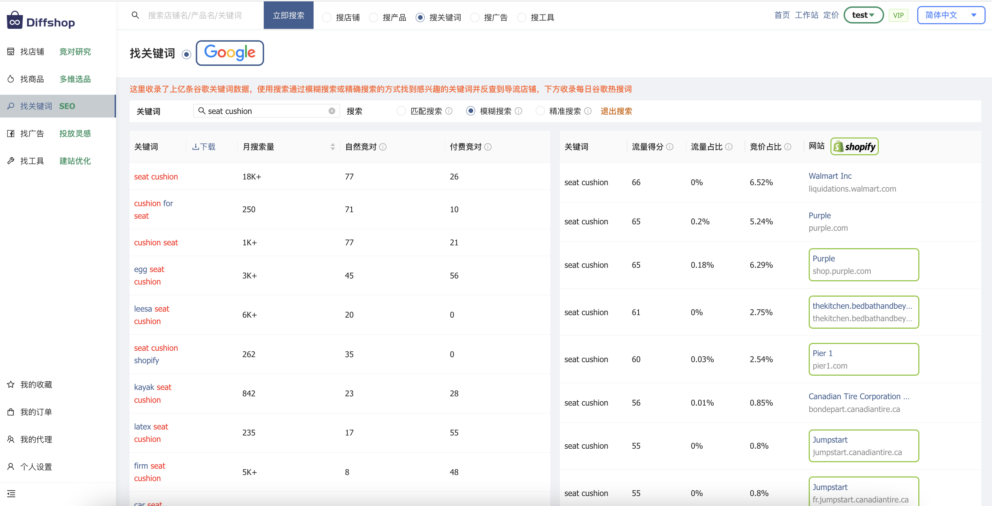Click the user icon beside 个人设置
This screenshot has height=506, width=992.
point(11,466)
